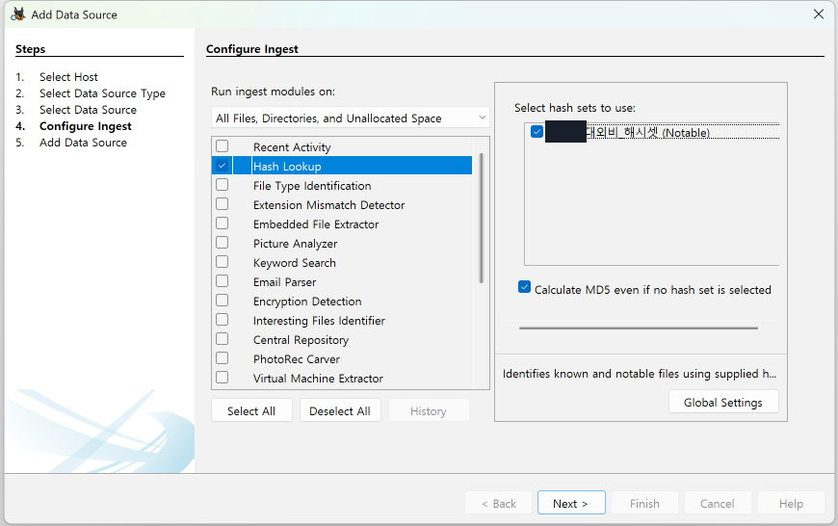Click the Finish button
Screen dimensions: 838x526
pyautogui.click(x=644, y=503)
